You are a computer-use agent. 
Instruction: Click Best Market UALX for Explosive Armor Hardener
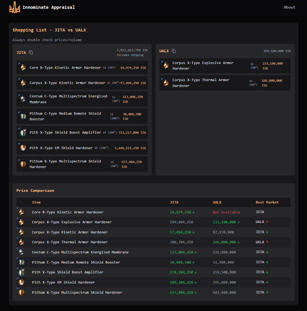[x=260, y=222]
